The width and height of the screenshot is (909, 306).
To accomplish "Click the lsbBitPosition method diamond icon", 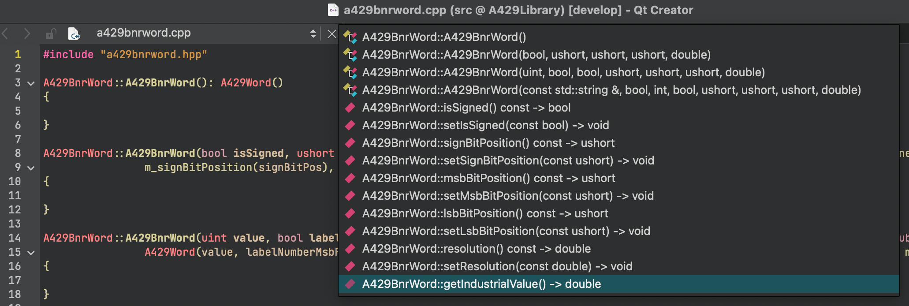I will (x=350, y=213).
